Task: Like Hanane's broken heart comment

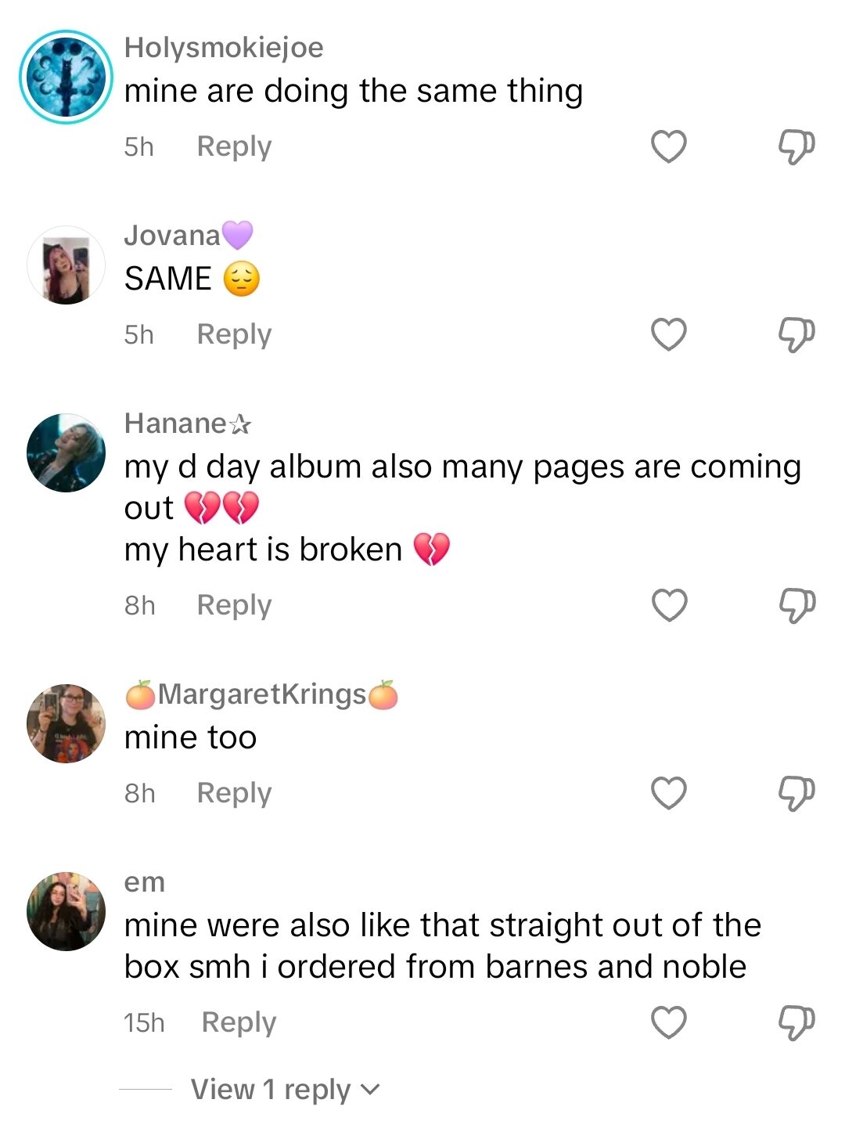Action: coord(669,604)
